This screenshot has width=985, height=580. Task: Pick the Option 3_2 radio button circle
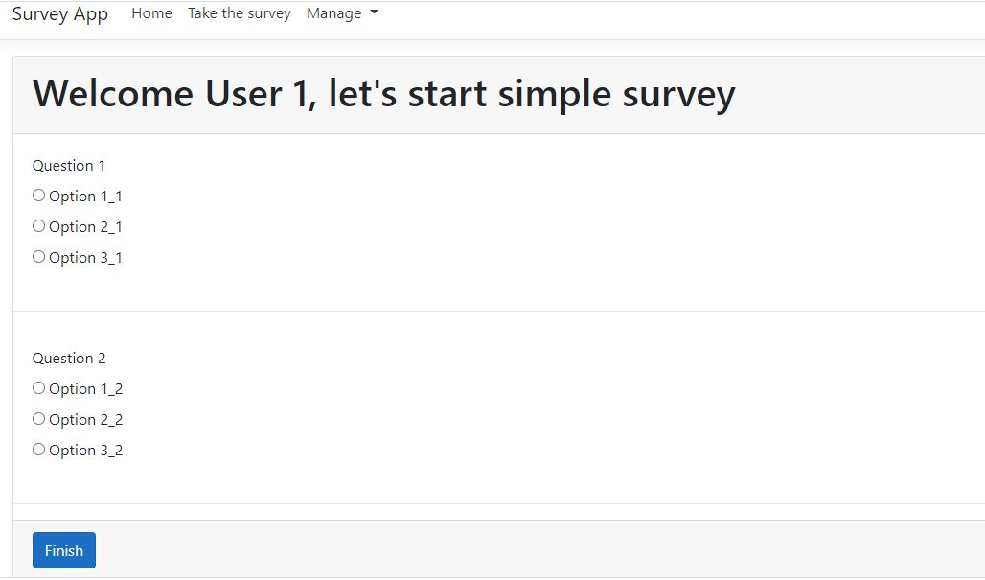[38, 450]
